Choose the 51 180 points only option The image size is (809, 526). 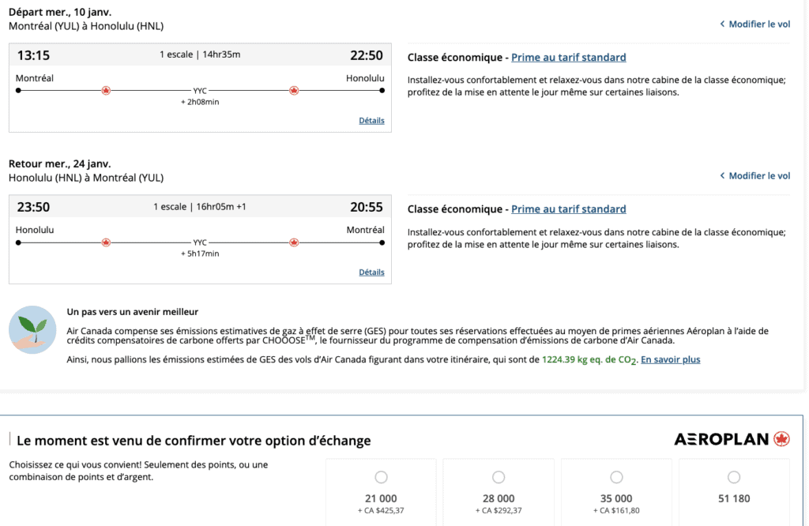click(734, 477)
